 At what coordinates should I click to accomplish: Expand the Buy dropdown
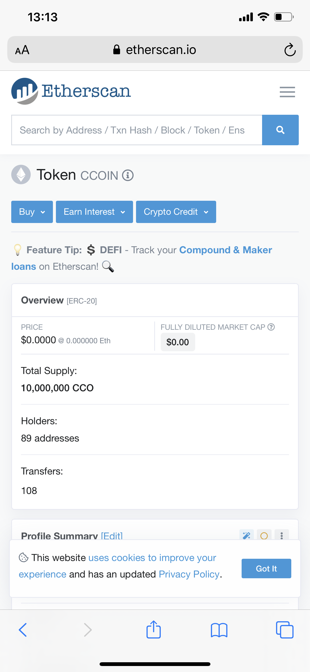pyautogui.click(x=32, y=212)
